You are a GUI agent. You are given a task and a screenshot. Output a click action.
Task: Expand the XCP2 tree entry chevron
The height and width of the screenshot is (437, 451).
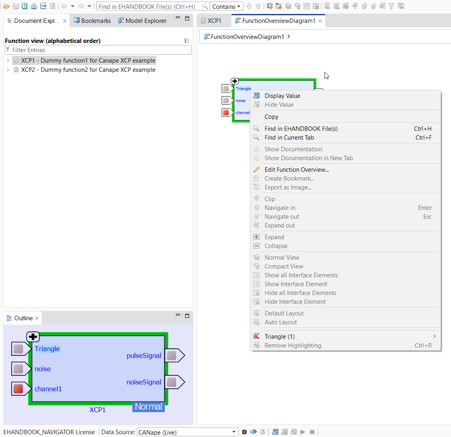coord(8,69)
